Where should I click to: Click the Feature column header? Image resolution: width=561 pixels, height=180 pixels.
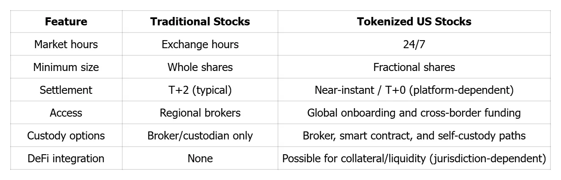coord(66,22)
